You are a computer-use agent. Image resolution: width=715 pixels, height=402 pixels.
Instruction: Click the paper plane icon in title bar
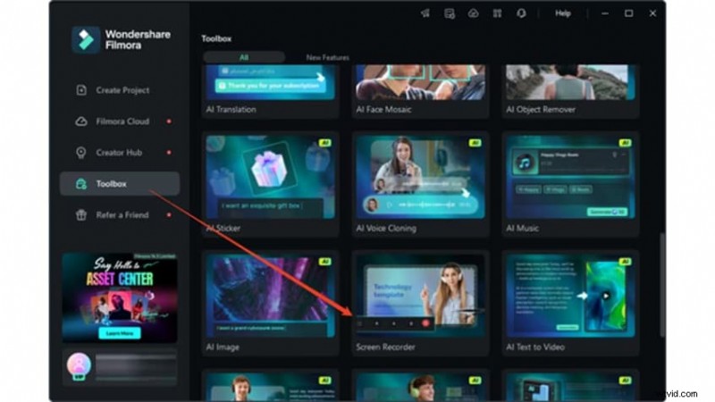coord(425,13)
